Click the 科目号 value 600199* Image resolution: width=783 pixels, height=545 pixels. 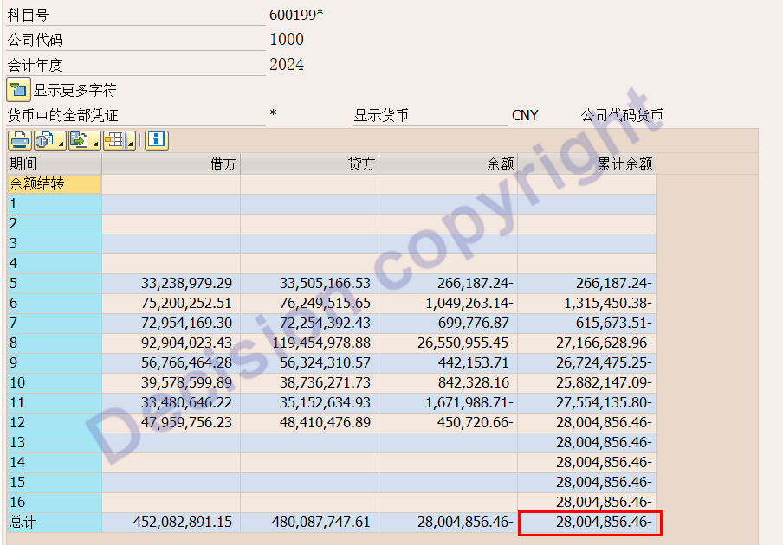point(296,14)
